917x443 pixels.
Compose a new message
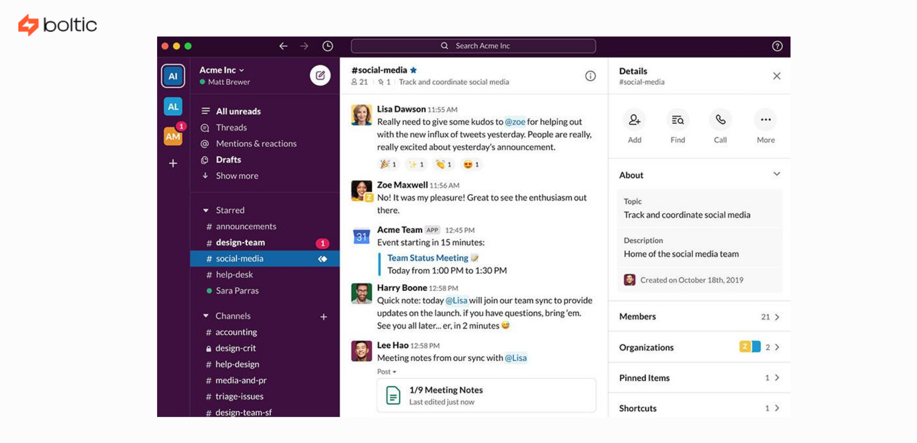click(320, 75)
